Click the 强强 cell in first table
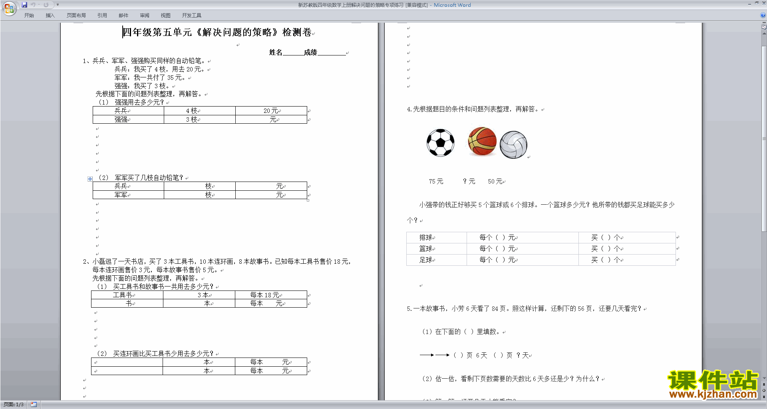This screenshot has width=767, height=409. pos(128,119)
